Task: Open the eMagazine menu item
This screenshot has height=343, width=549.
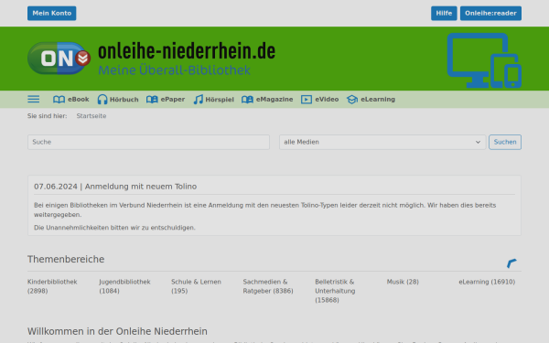Action: [267, 100]
